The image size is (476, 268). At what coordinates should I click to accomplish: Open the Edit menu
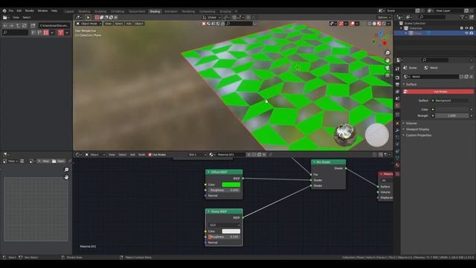tap(19, 10)
